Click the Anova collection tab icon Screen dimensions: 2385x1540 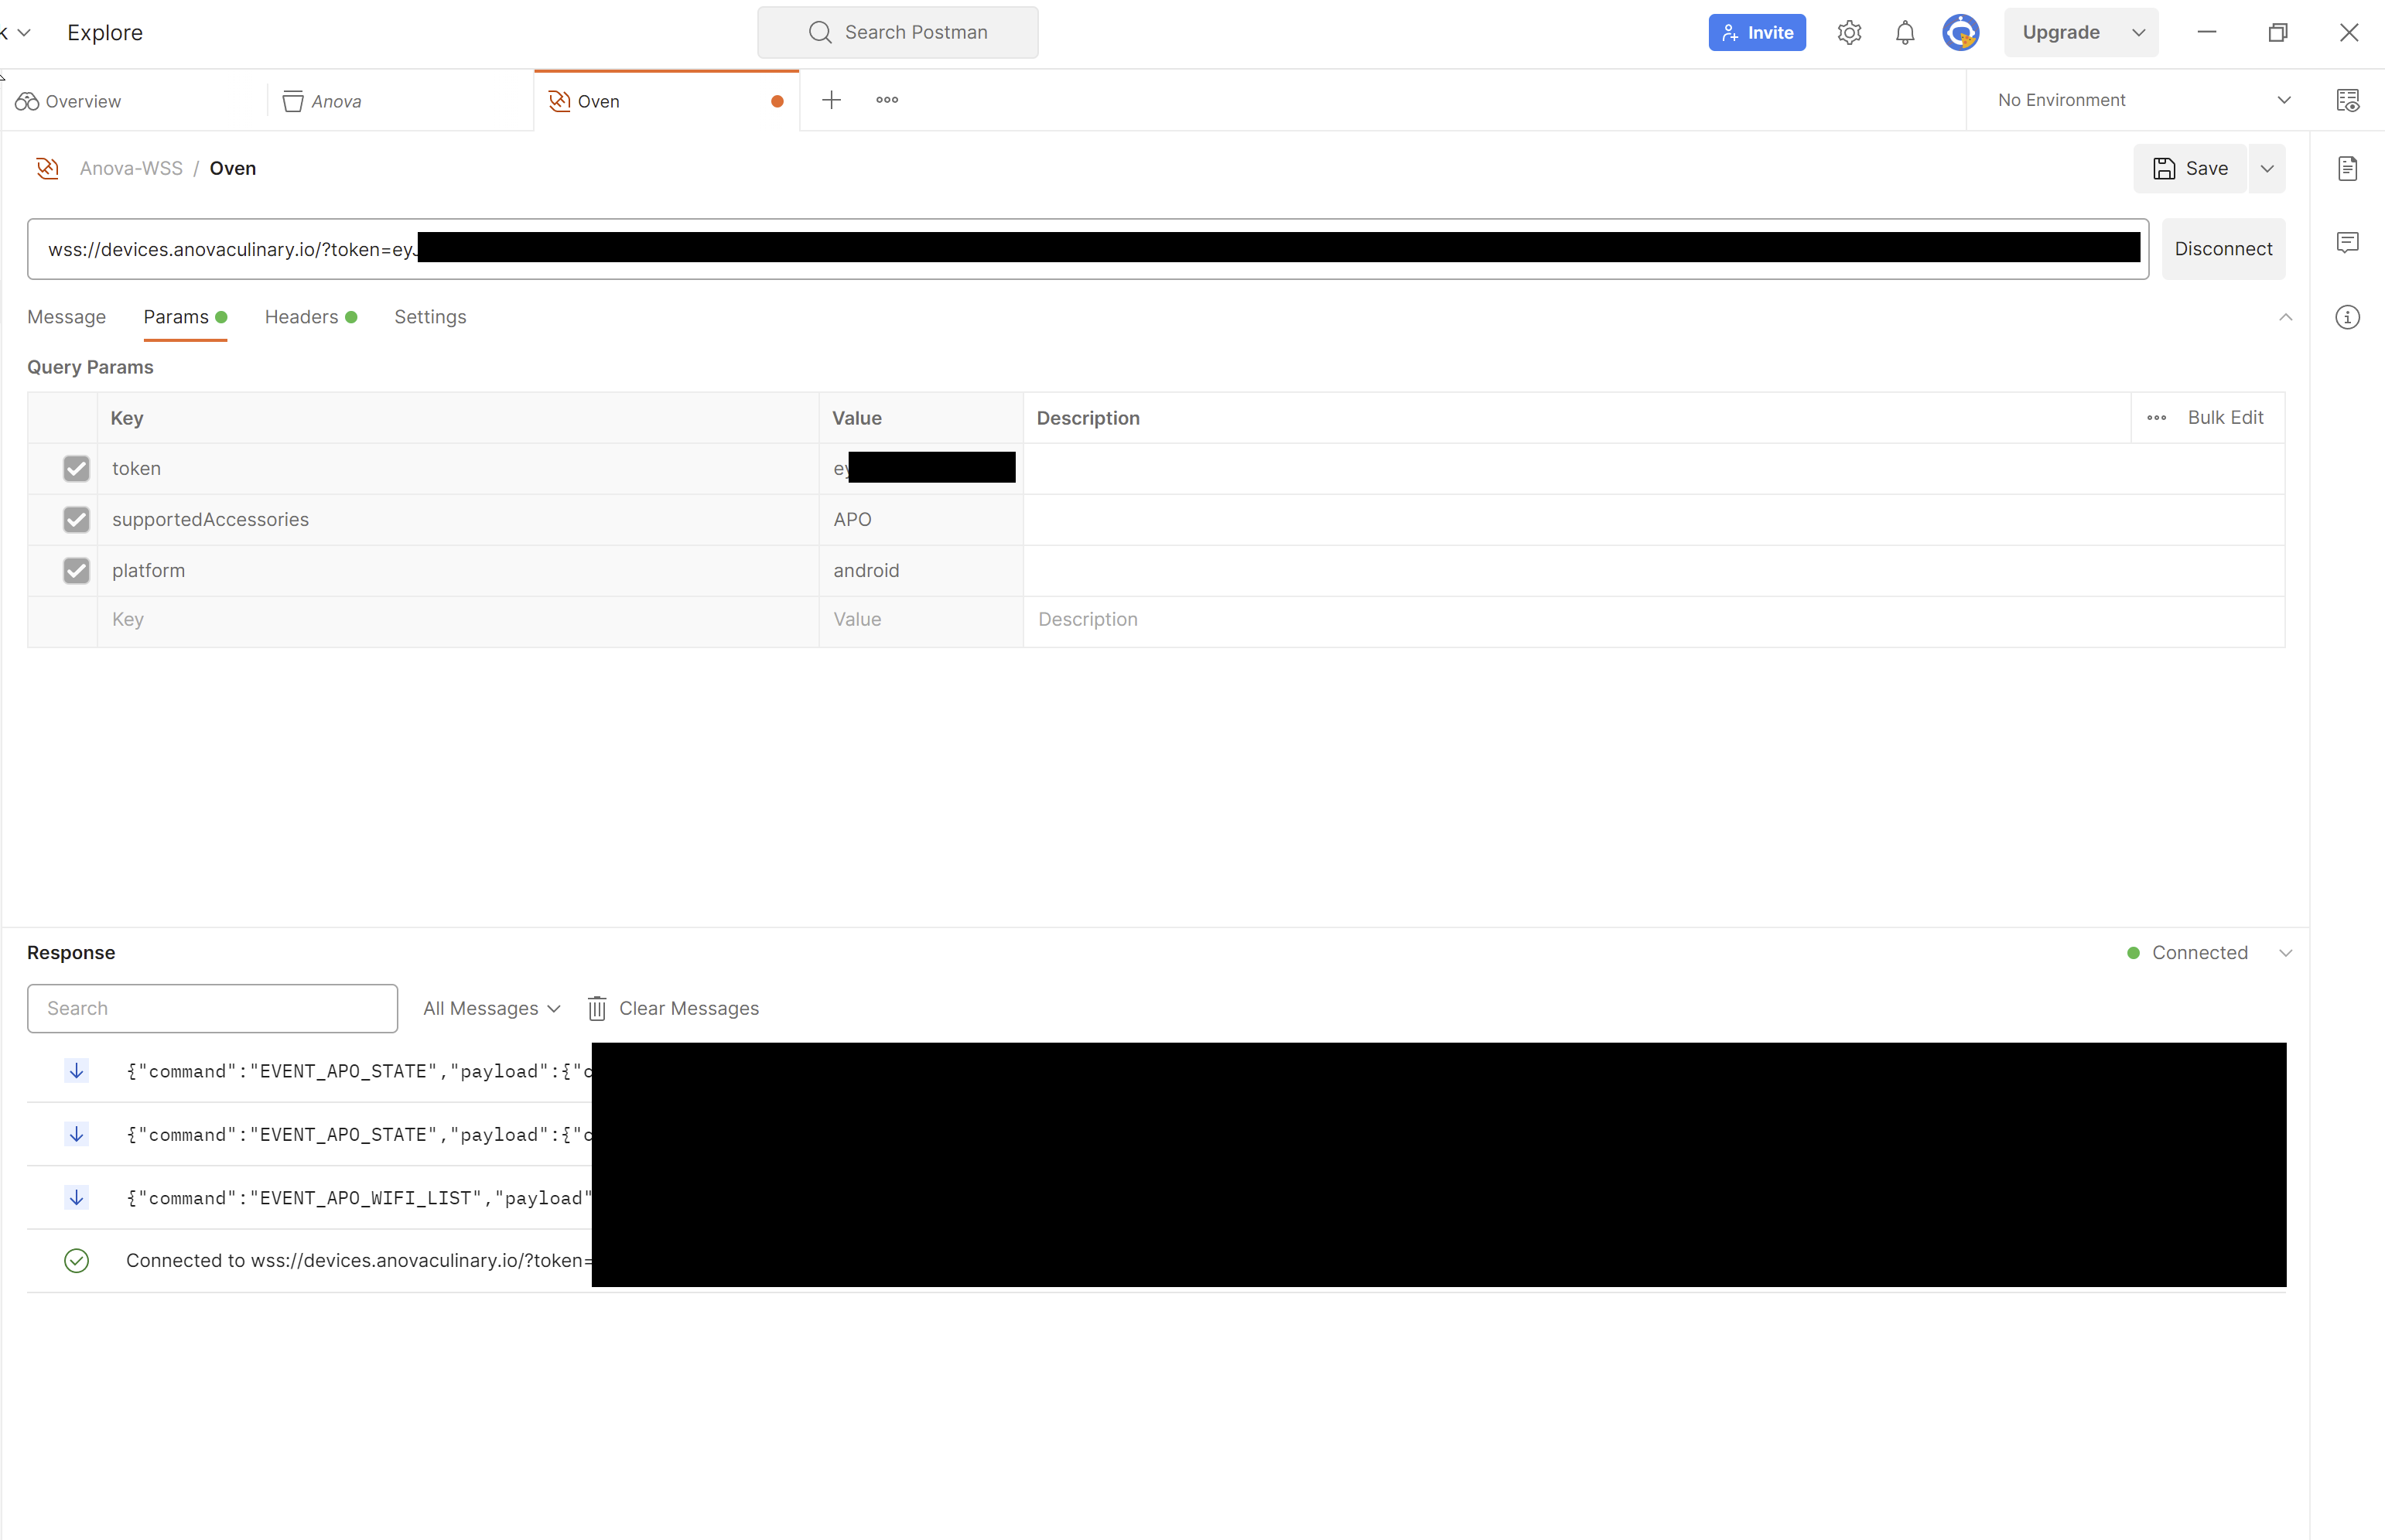pyautogui.click(x=293, y=101)
